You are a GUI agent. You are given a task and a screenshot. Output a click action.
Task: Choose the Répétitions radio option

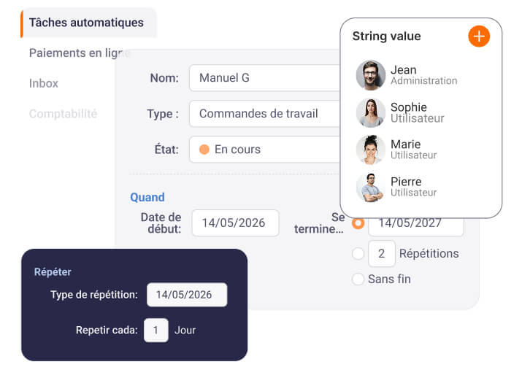pyautogui.click(x=358, y=254)
